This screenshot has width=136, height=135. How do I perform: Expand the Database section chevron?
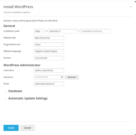pos(6,92)
